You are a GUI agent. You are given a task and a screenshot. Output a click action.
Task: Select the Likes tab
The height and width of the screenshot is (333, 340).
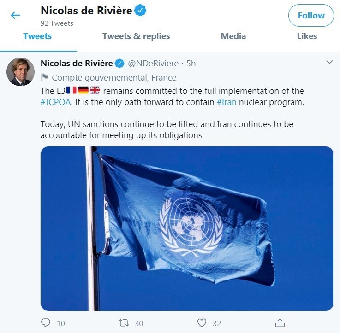coord(307,36)
